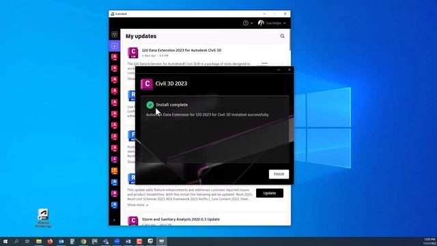Open Word from the taskbar

pyautogui.click(x=128, y=241)
